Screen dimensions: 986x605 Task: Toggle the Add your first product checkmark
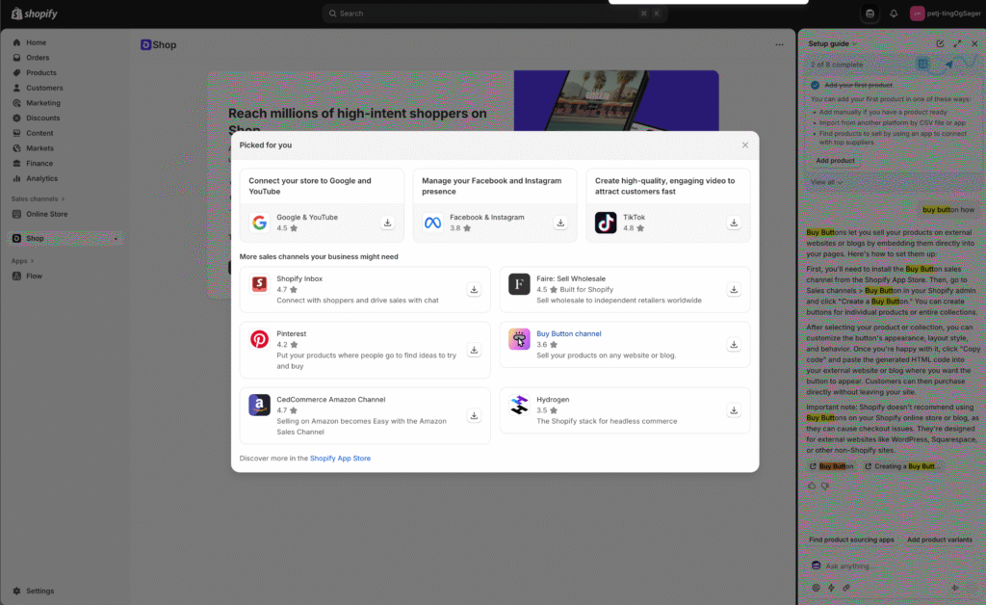(x=815, y=85)
